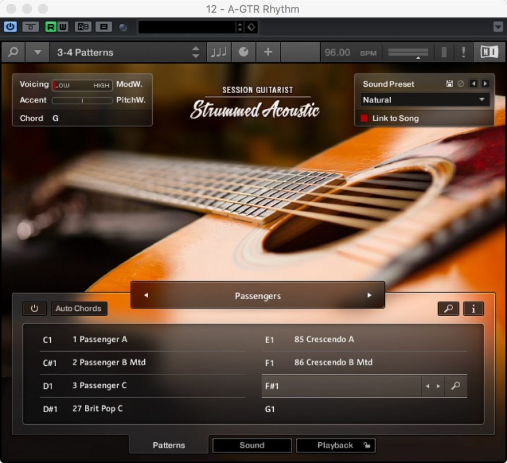Switch to the Sound tab
The width and height of the screenshot is (507, 463).
[x=252, y=445]
